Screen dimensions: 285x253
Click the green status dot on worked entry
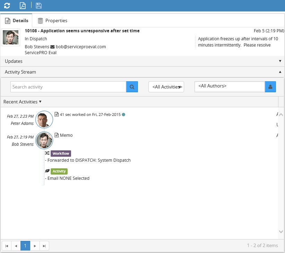(x=123, y=115)
